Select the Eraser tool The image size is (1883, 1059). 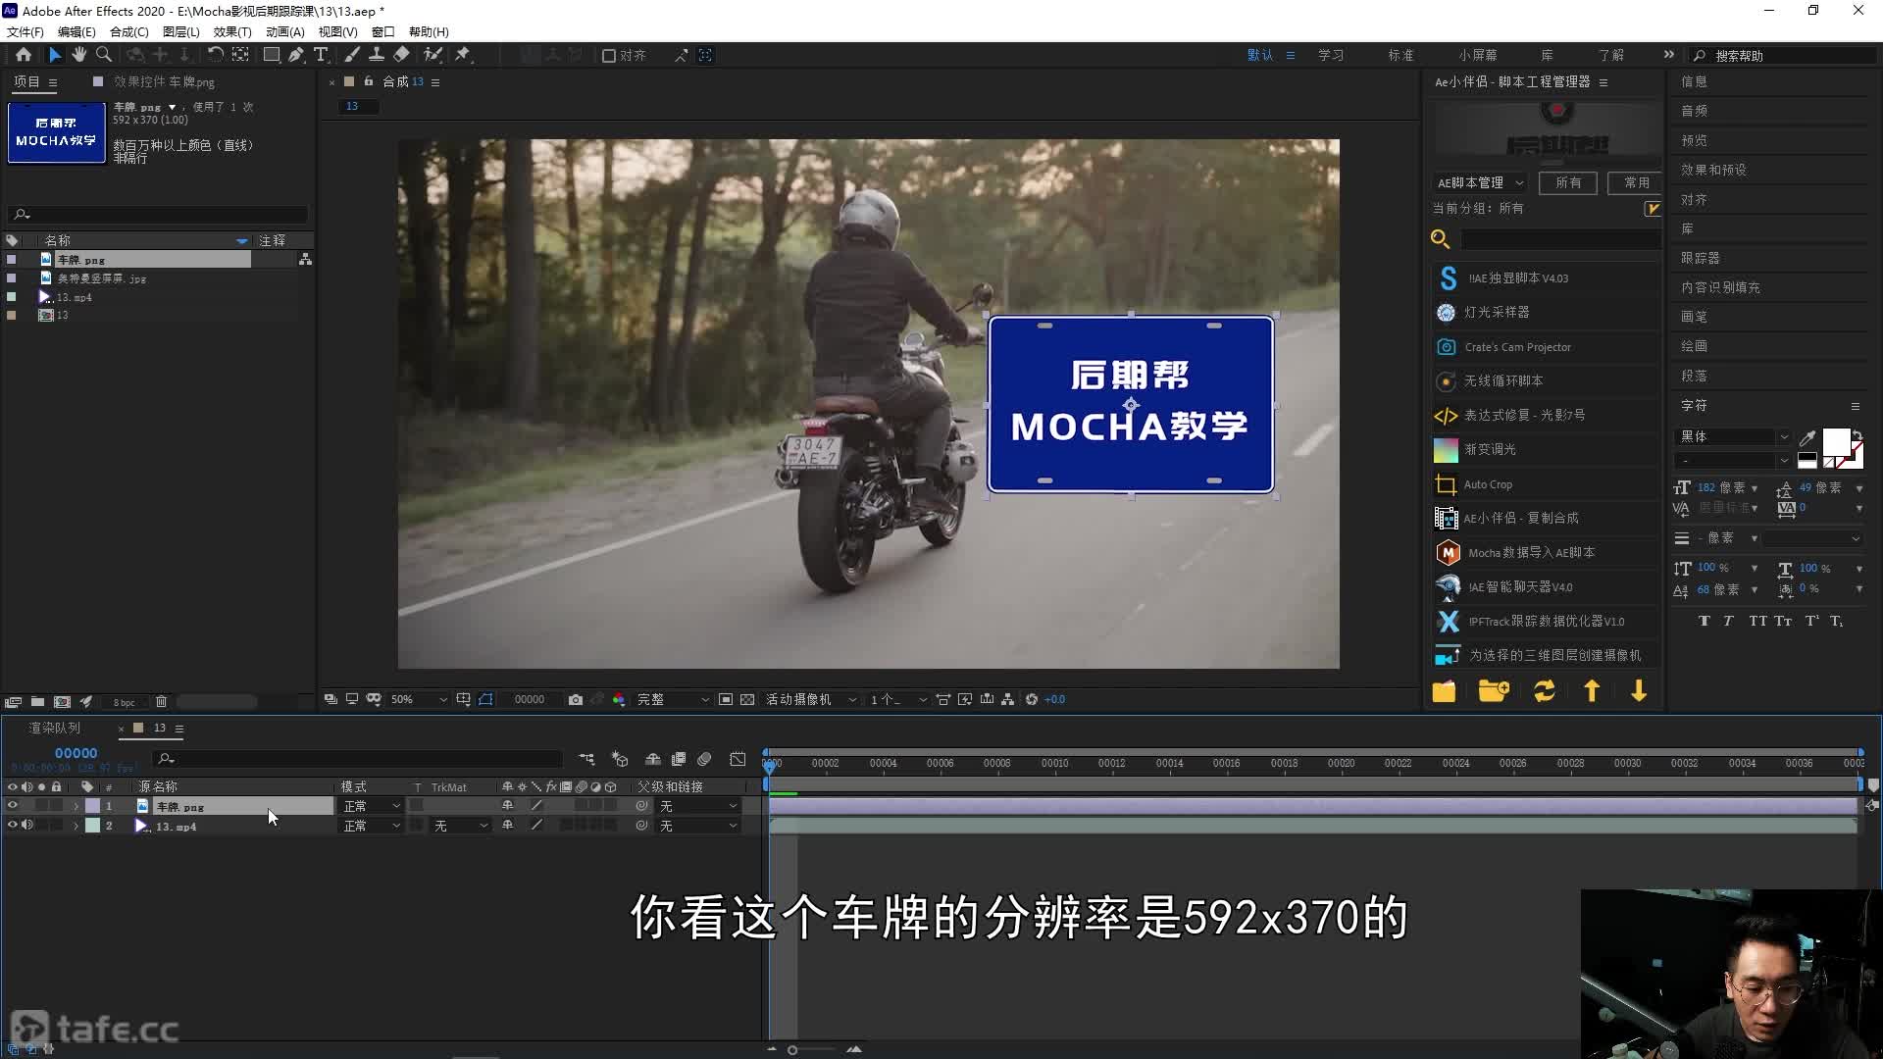point(401,55)
